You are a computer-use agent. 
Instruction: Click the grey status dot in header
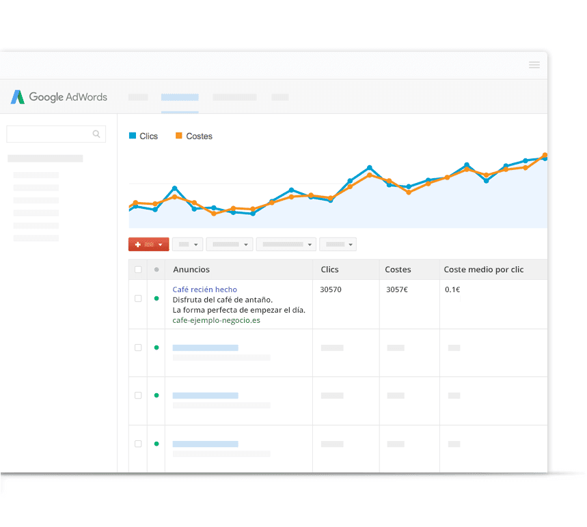pyautogui.click(x=156, y=270)
